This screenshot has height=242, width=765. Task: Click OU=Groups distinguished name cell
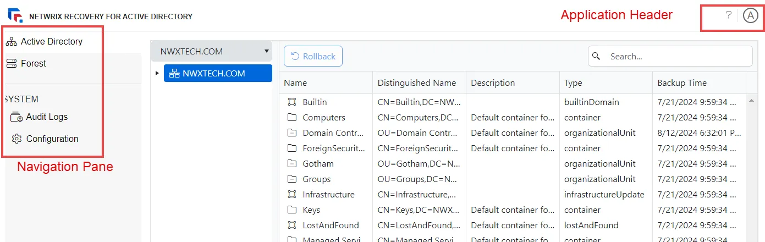(x=418, y=179)
